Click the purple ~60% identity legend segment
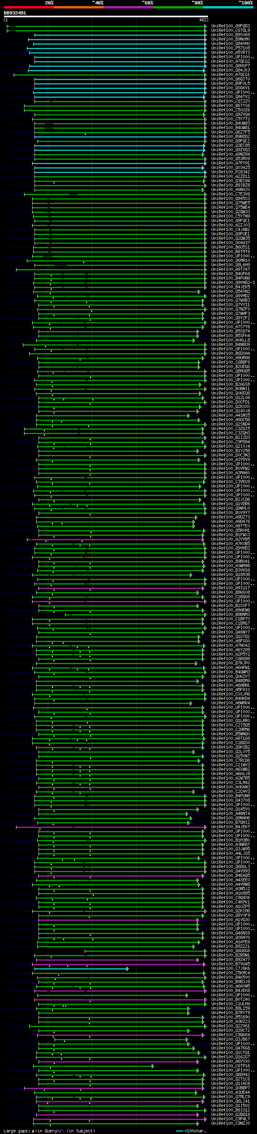Image resolution: width=257 pixels, height=1134 pixels. point(129,7)
